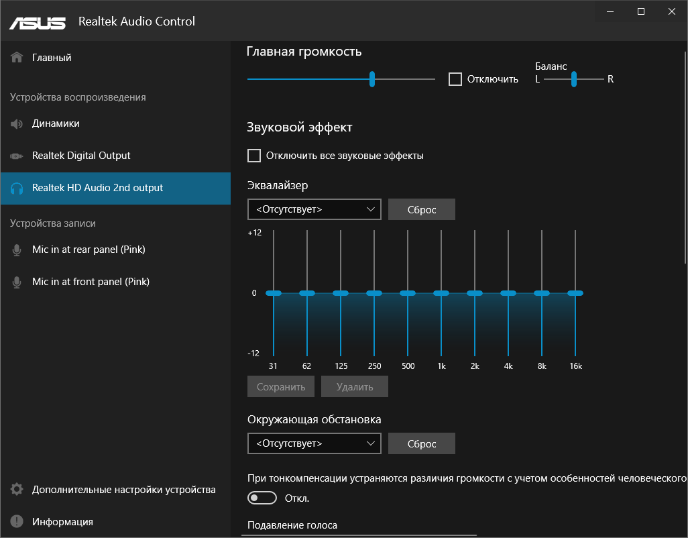The width and height of the screenshot is (688, 538).
Task: Toggle the loudness equalization switch
Action: (x=262, y=498)
